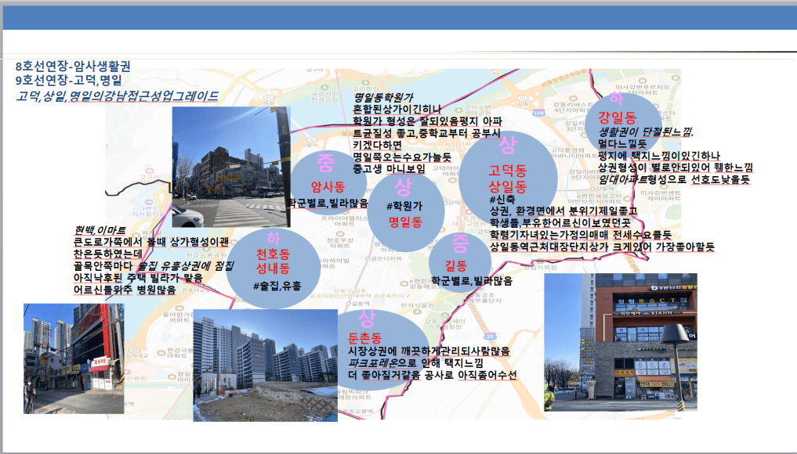Select the red storefront building photo
This screenshot has width=797, height=454.
click(x=74, y=359)
